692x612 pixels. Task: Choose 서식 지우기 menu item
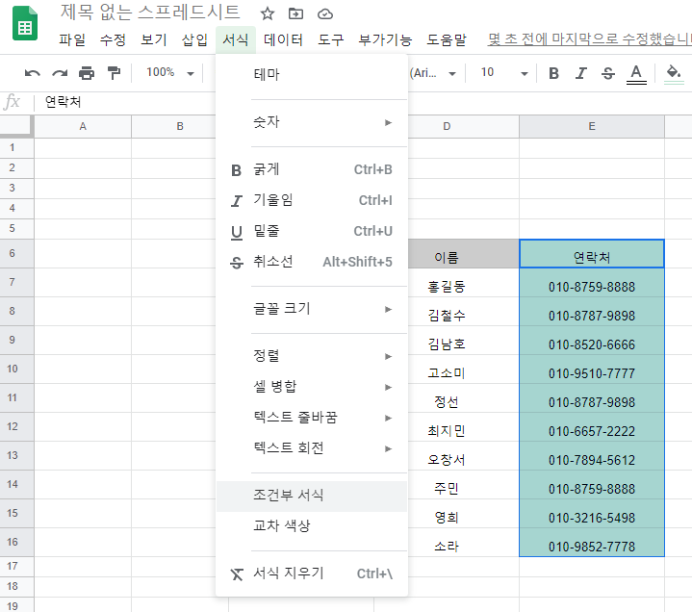click(312, 574)
